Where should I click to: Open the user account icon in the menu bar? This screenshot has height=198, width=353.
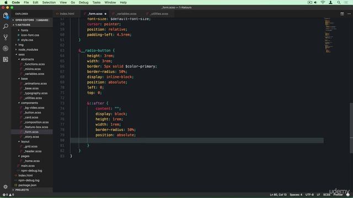coord(330,2)
